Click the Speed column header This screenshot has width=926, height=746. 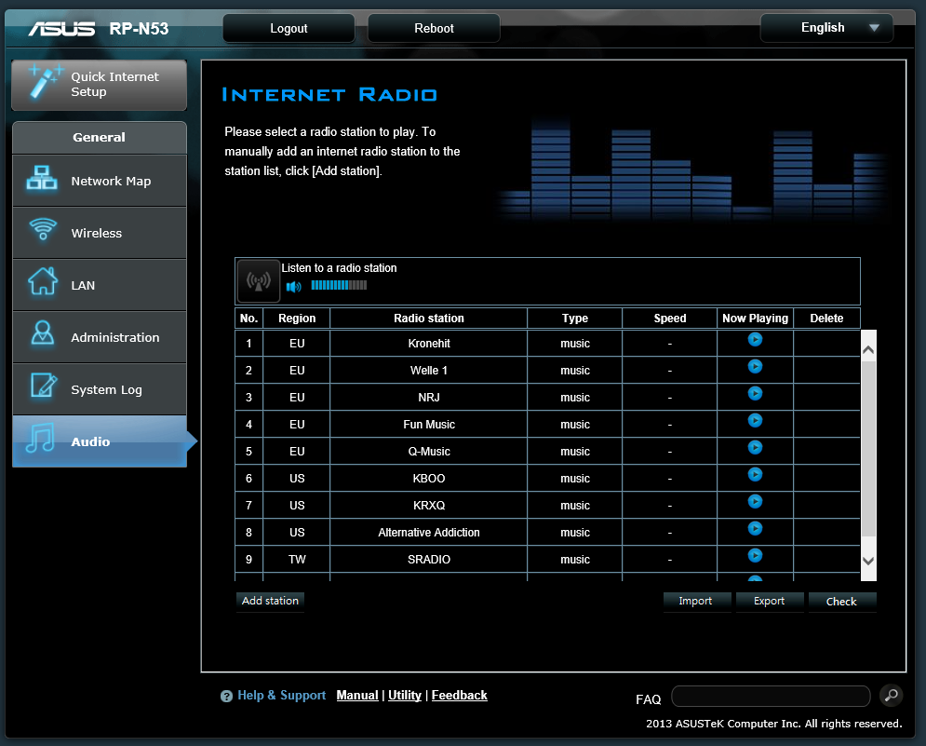click(x=670, y=318)
